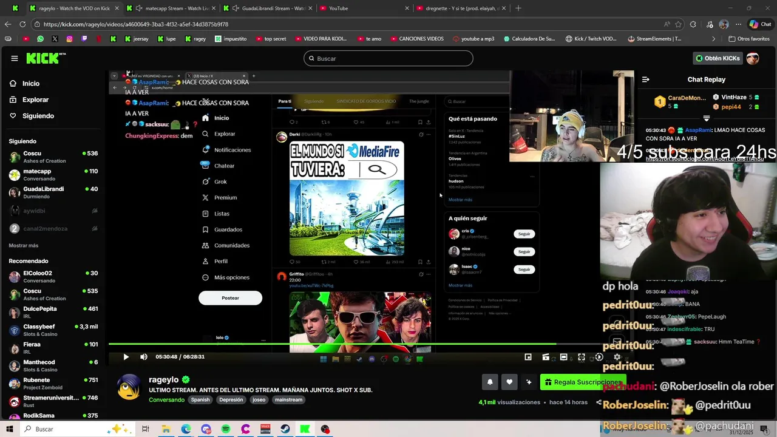Image resolution: width=777 pixels, height=437 pixels.
Task: Open matecapp channel in the sidebar
Action: pos(53,175)
